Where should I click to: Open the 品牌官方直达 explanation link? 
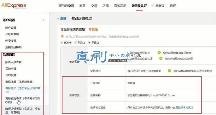pyautogui.click(x=186, y=107)
